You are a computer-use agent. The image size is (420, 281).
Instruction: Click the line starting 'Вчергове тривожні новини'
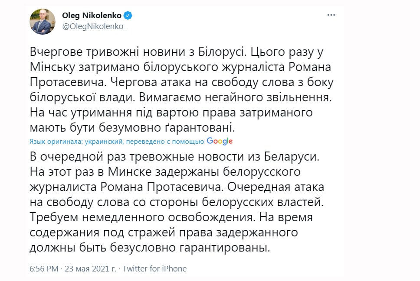[x=177, y=52]
